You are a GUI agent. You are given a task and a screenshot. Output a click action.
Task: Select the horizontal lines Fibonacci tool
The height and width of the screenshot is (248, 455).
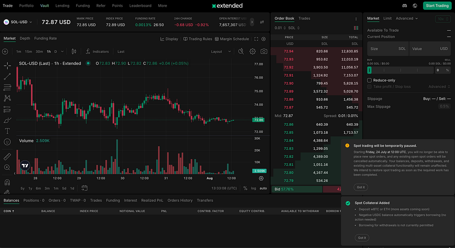pyautogui.click(x=7, y=87)
